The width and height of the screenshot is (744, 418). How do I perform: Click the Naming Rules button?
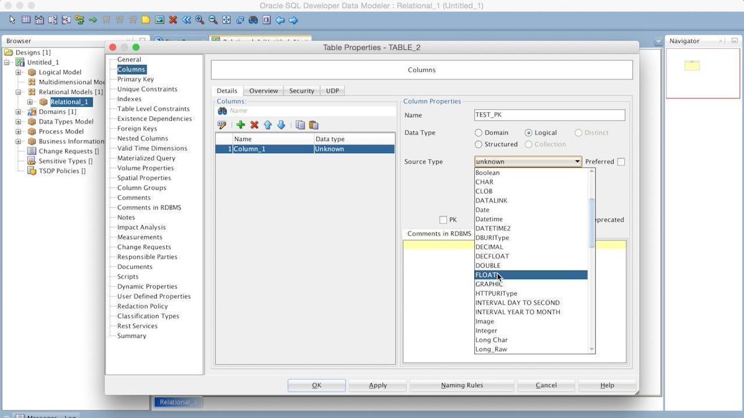[462, 385]
